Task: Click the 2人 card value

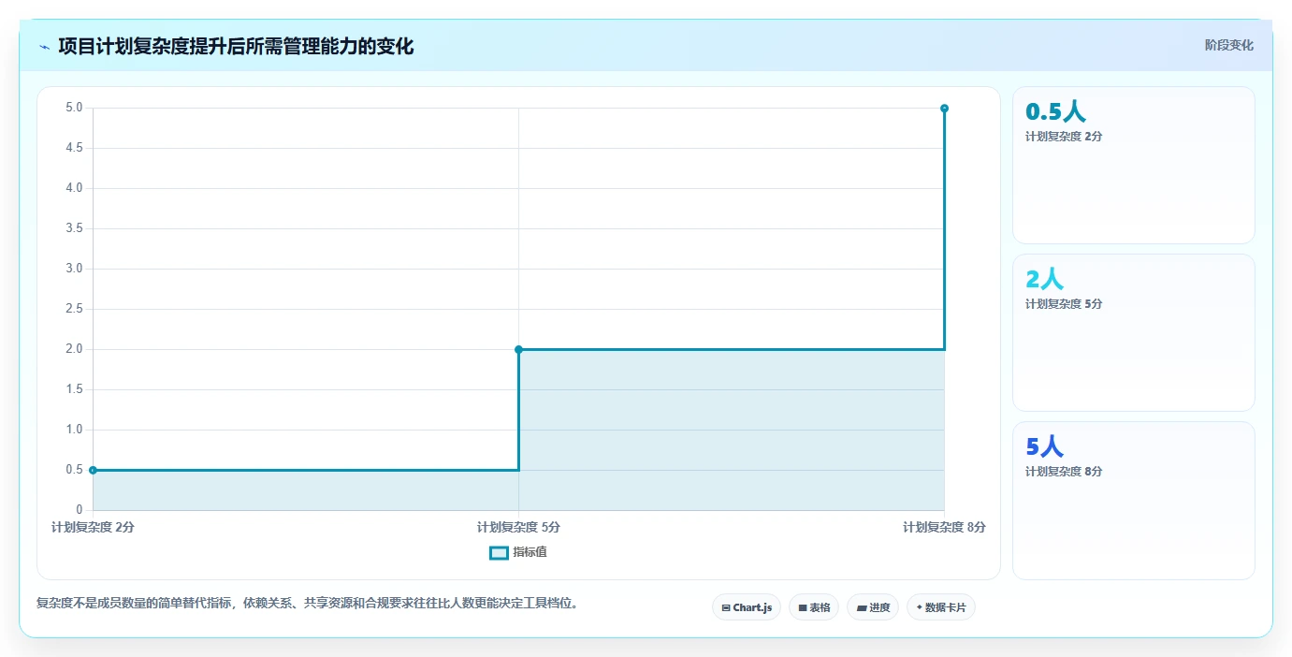Action: (1044, 279)
